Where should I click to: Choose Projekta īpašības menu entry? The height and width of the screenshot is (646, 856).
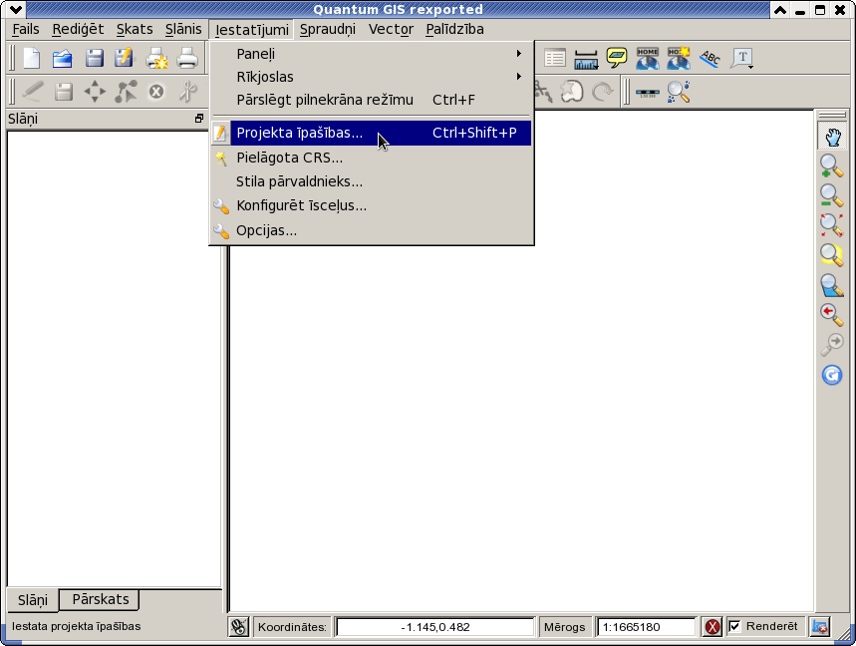click(x=372, y=133)
